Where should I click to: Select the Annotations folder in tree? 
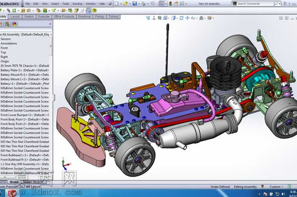(x=9, y=43)
